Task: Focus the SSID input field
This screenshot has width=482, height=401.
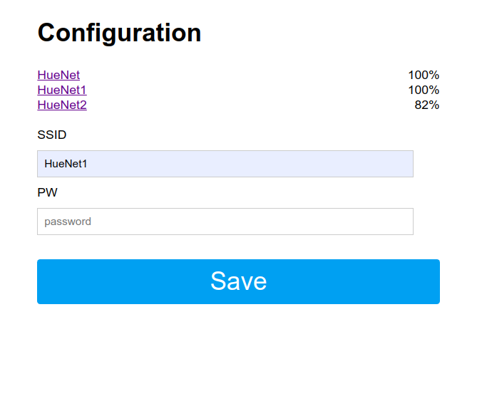Action: (x=225, y=164)
